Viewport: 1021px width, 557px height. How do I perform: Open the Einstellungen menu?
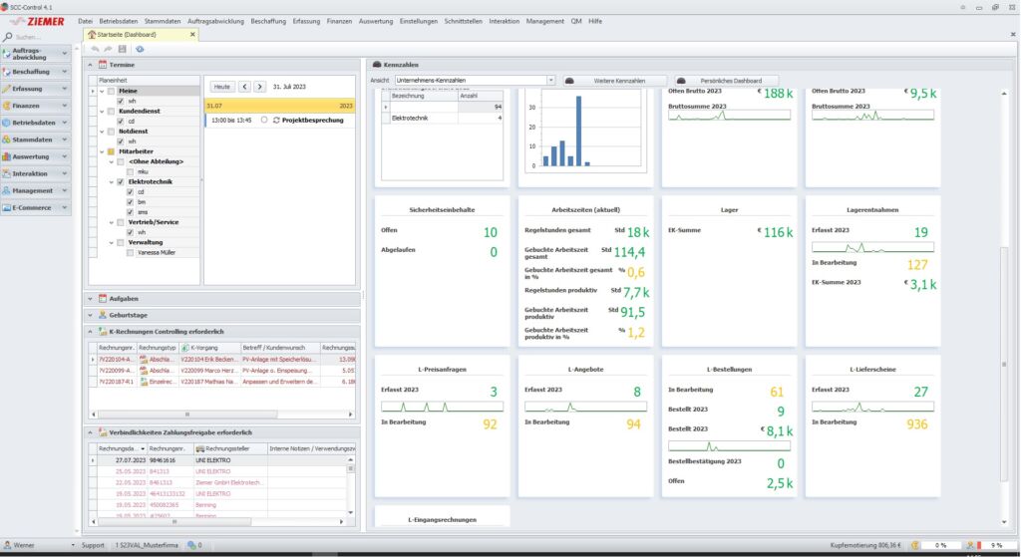pos(417,21)
